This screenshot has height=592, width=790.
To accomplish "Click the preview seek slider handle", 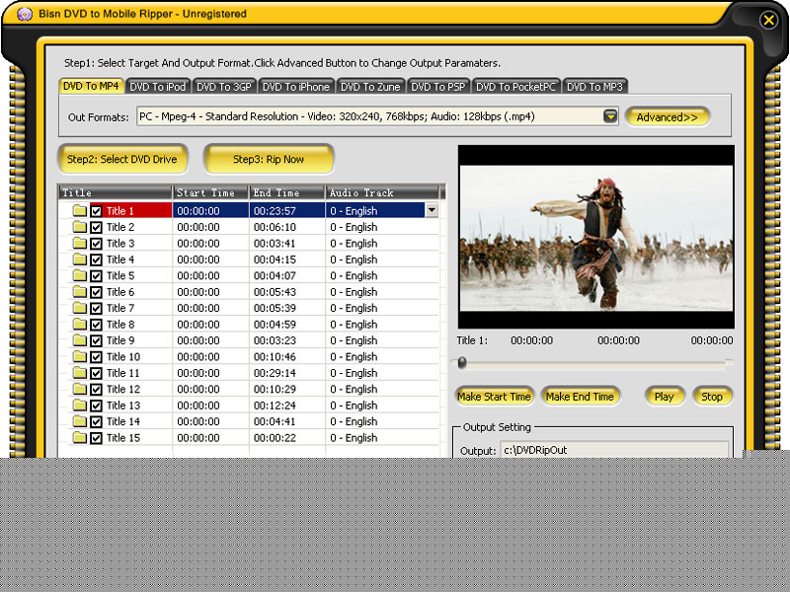I will pos(462,362).
